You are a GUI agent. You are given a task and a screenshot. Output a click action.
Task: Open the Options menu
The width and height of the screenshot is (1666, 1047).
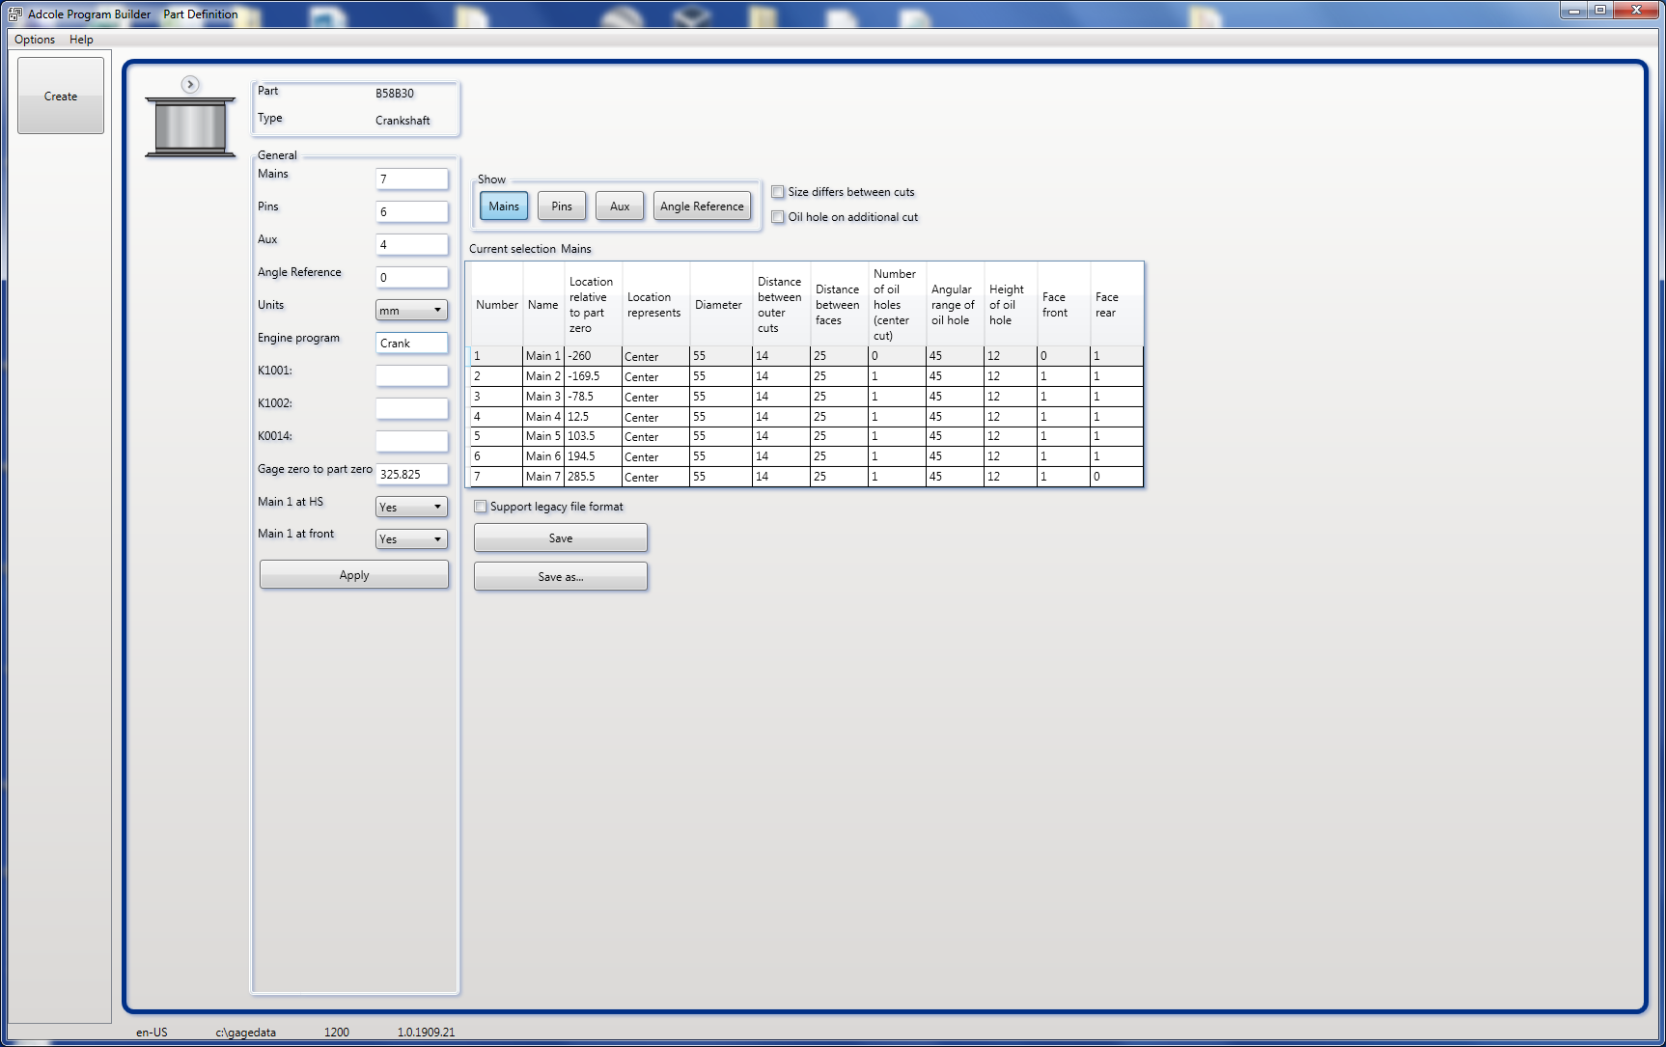pos(34,40)
